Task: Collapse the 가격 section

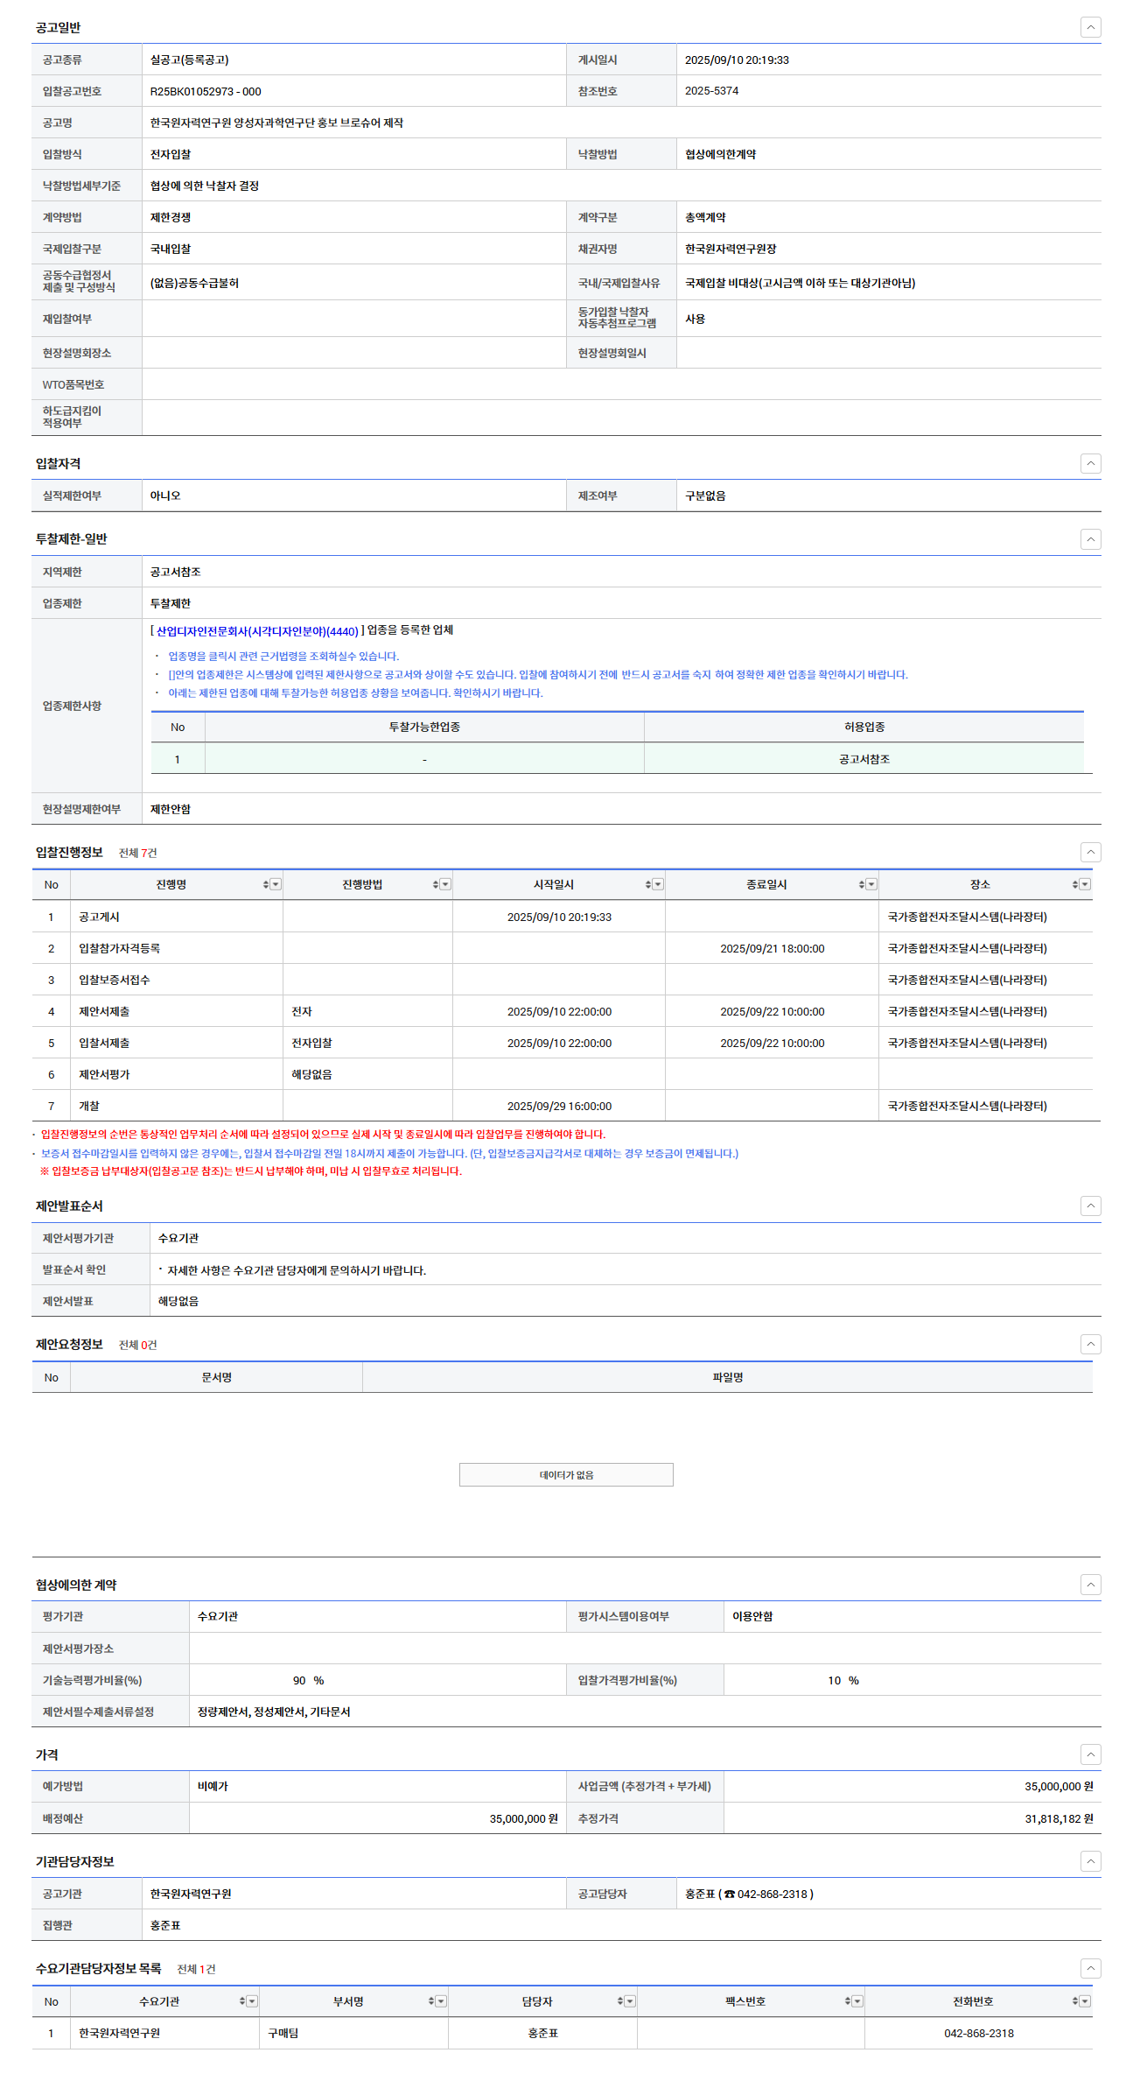Action: pos(1090,1754)
